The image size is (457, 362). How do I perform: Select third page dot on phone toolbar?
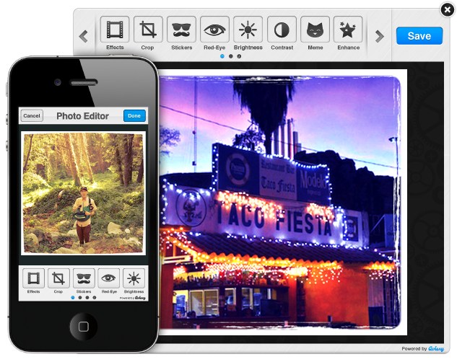click(x=87, y=297)
